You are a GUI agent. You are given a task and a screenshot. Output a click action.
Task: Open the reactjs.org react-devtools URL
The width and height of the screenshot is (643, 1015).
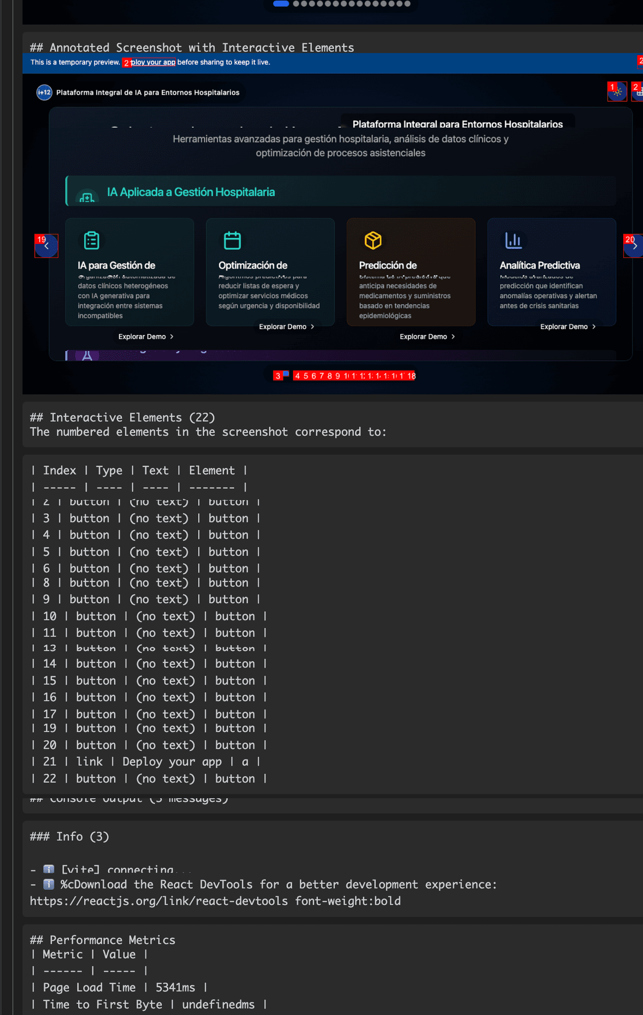(159, 901)
